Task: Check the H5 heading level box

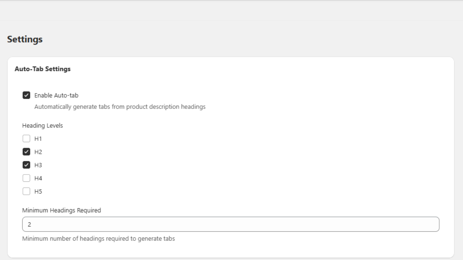Action: click(x=26, y=191)
